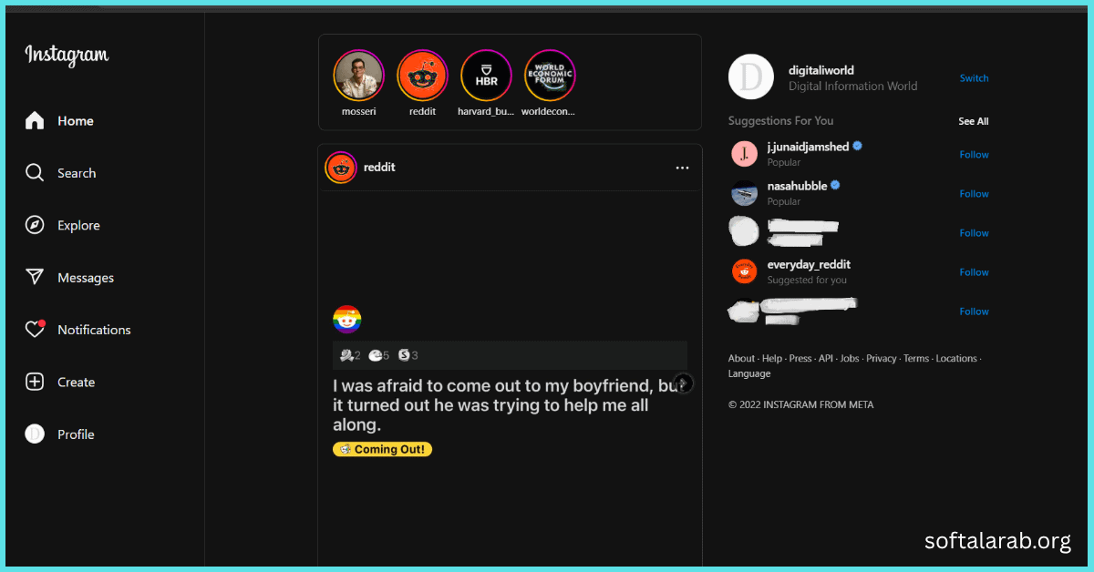The image size is (1094, 572).
Task: Open the Search menu label
Action: 77,173
